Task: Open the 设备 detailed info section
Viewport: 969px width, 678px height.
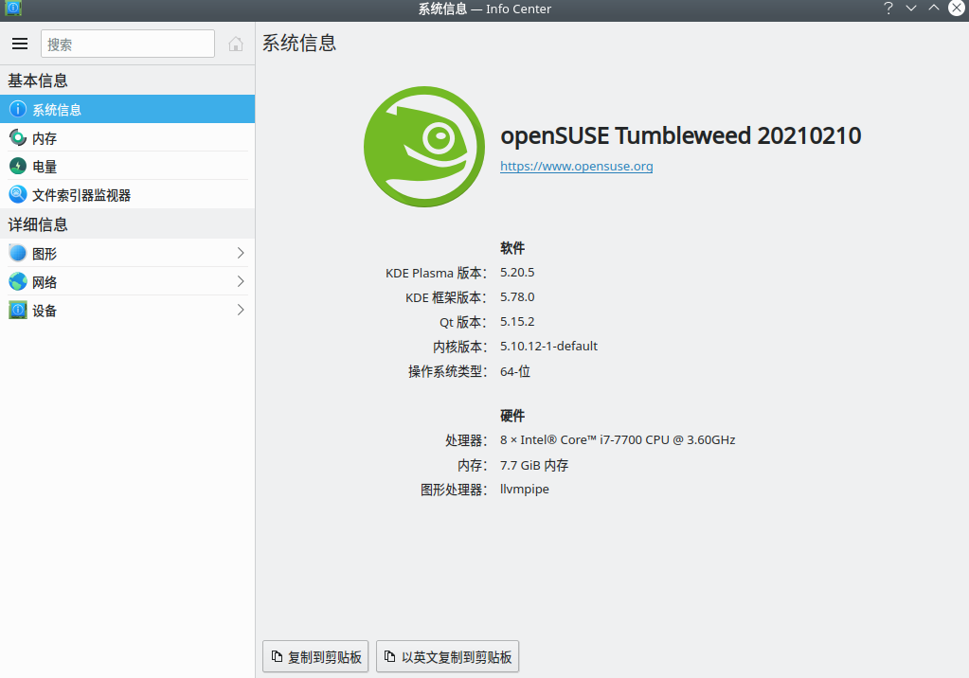Action: coord(127,311)
